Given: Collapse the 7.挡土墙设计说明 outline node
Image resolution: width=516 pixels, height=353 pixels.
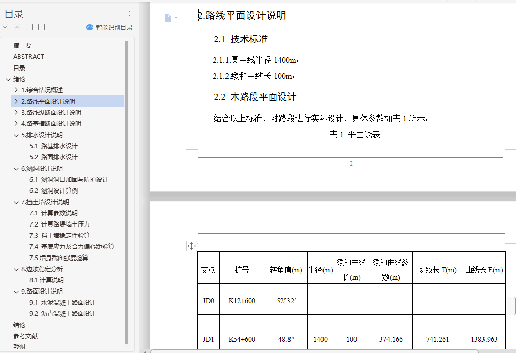Looking at the screenshot, I should tap(16, 202).
